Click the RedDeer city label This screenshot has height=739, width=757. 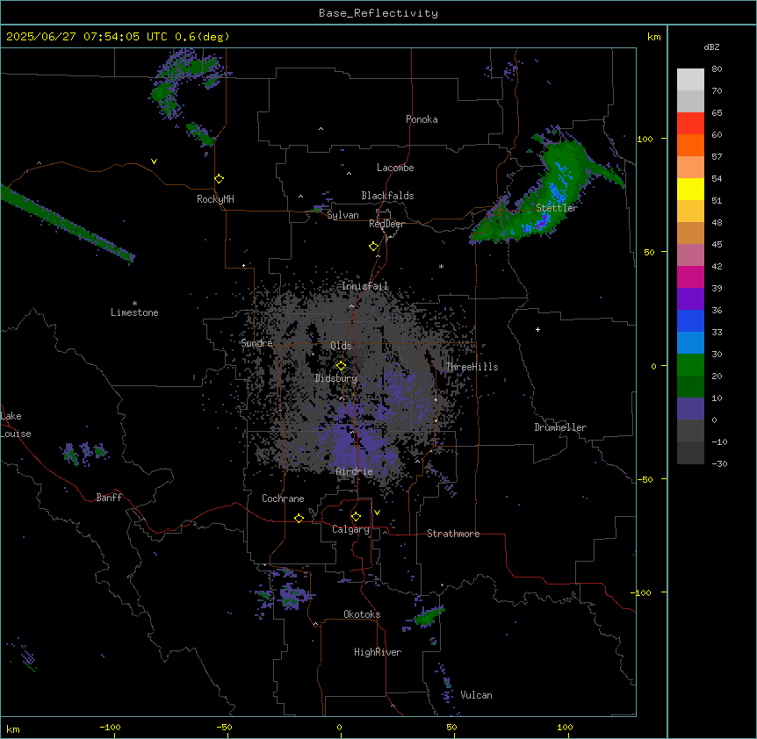(x=386, y=224)
